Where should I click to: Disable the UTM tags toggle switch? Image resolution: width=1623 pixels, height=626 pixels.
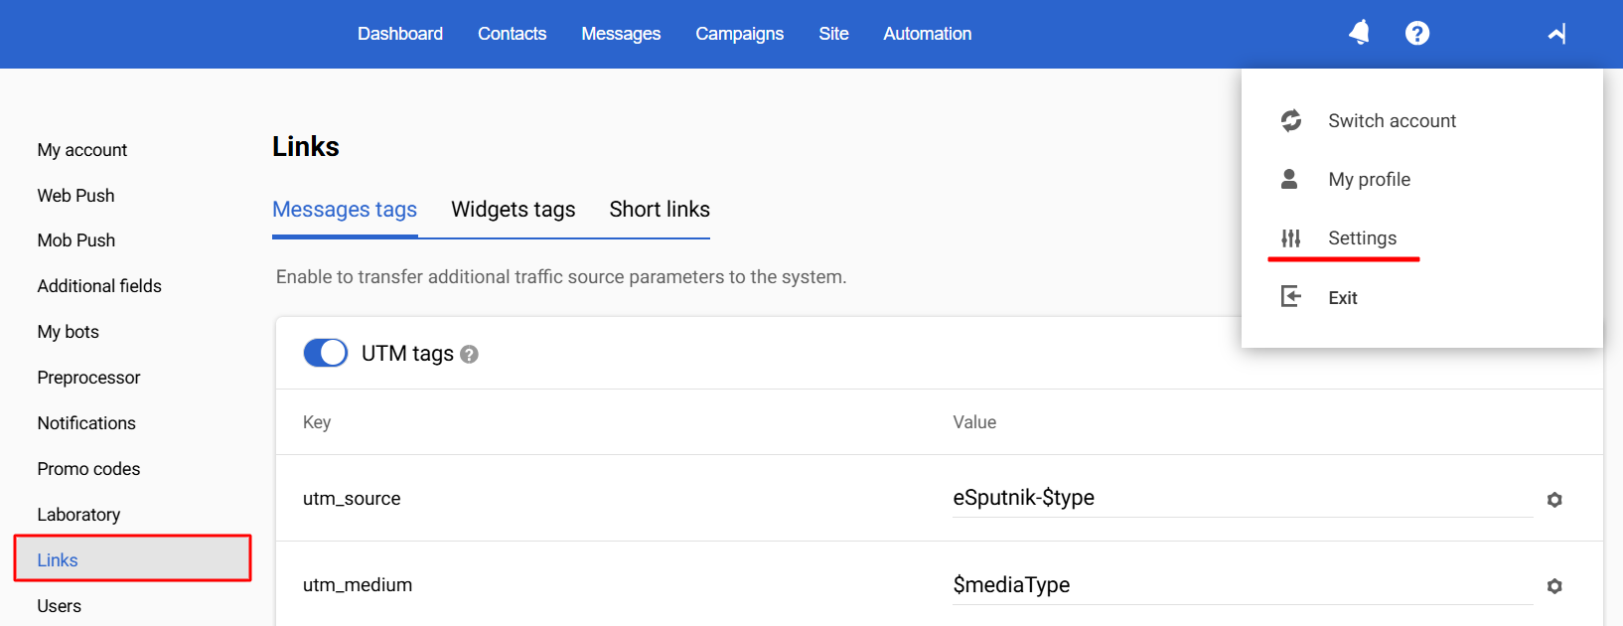pyautogui.click(x=326, y=353)
